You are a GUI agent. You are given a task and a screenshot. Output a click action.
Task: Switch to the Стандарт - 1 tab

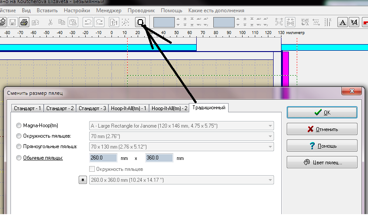(28, 108)
